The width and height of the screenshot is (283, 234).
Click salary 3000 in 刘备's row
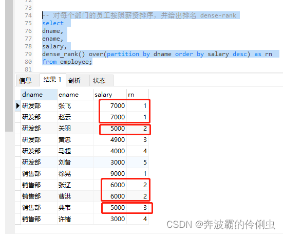pos(110,163)
